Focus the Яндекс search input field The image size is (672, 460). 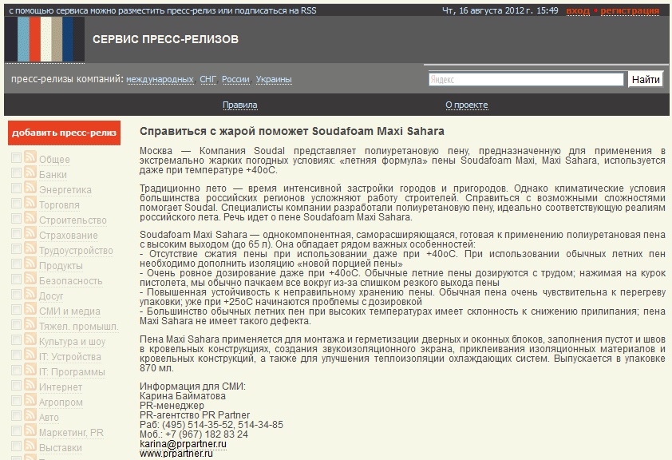(x=526, y=79)
